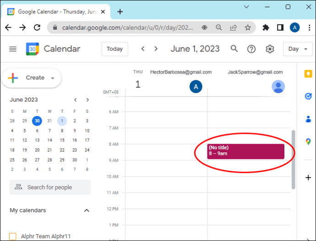This screenshot has height=241, width=316.
Task: Open Chrome extensions puzzle icon
Action: (x=266, y=27)
